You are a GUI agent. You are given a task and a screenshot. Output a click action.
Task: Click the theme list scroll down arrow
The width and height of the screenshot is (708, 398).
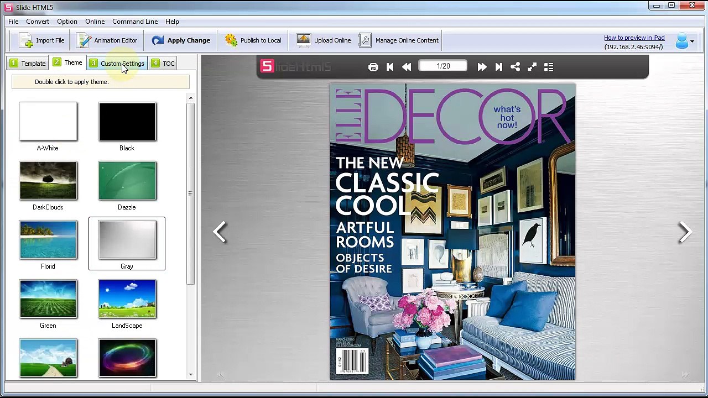(x=191, y=375)
